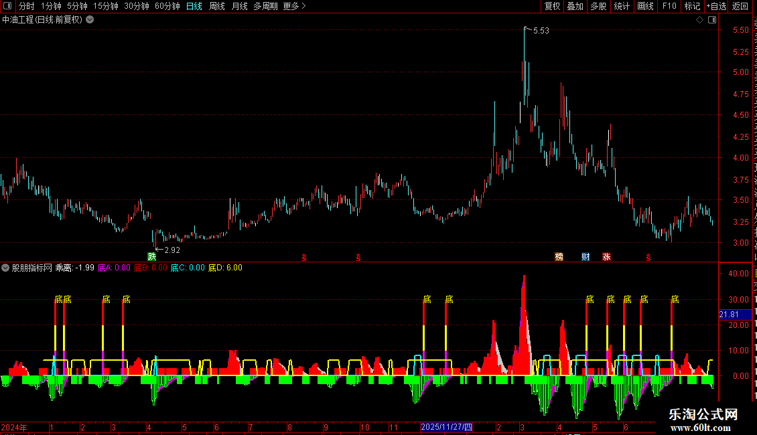The height and width of the screenshot is (435, 757).
Task: Select the 15分钟 period tab
Action: (x=106, y=6)
